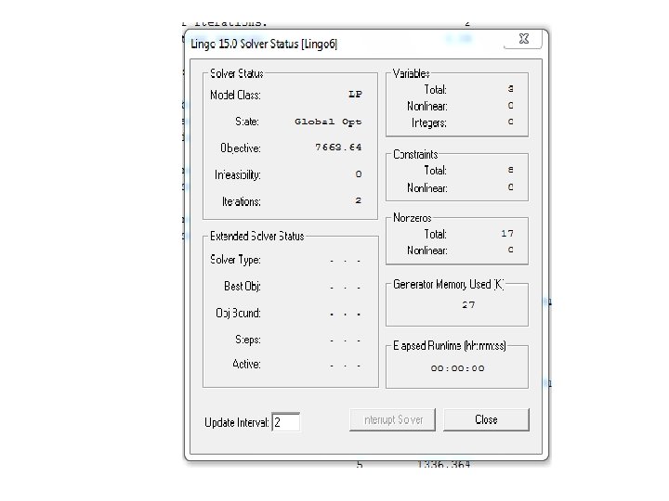Click the dialog title Lingo 15.0 Solver Status

coord(264,44)
